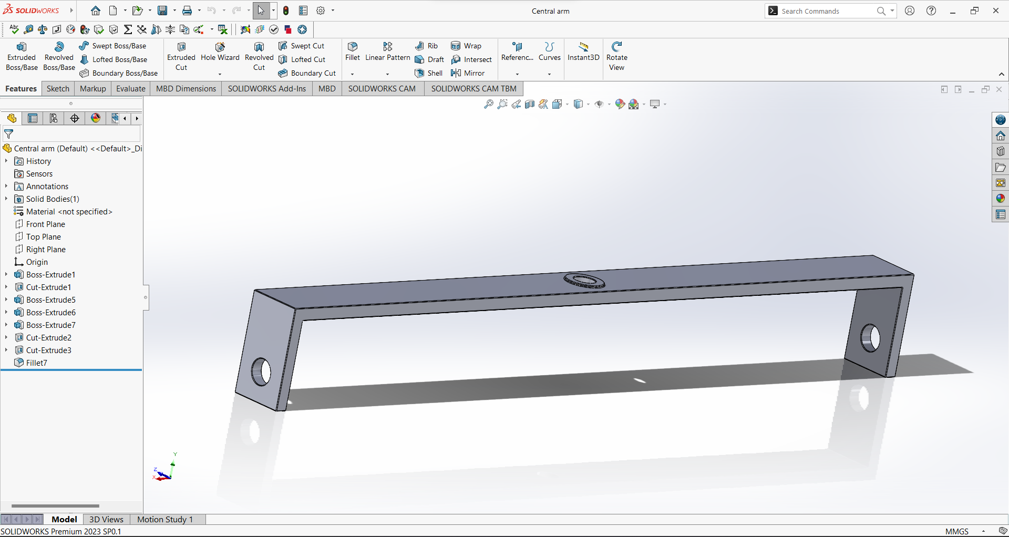
Task: Open the Hole Wizard tool
Action: click(x=220, y=51)
